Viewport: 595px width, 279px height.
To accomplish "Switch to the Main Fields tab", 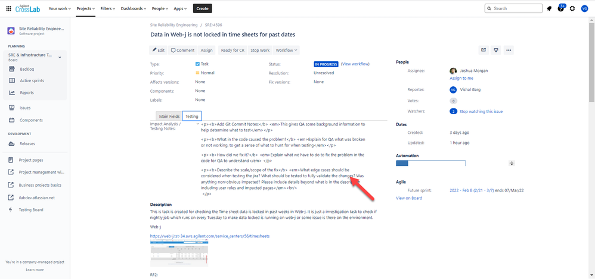I will click(x=169, y=116).
